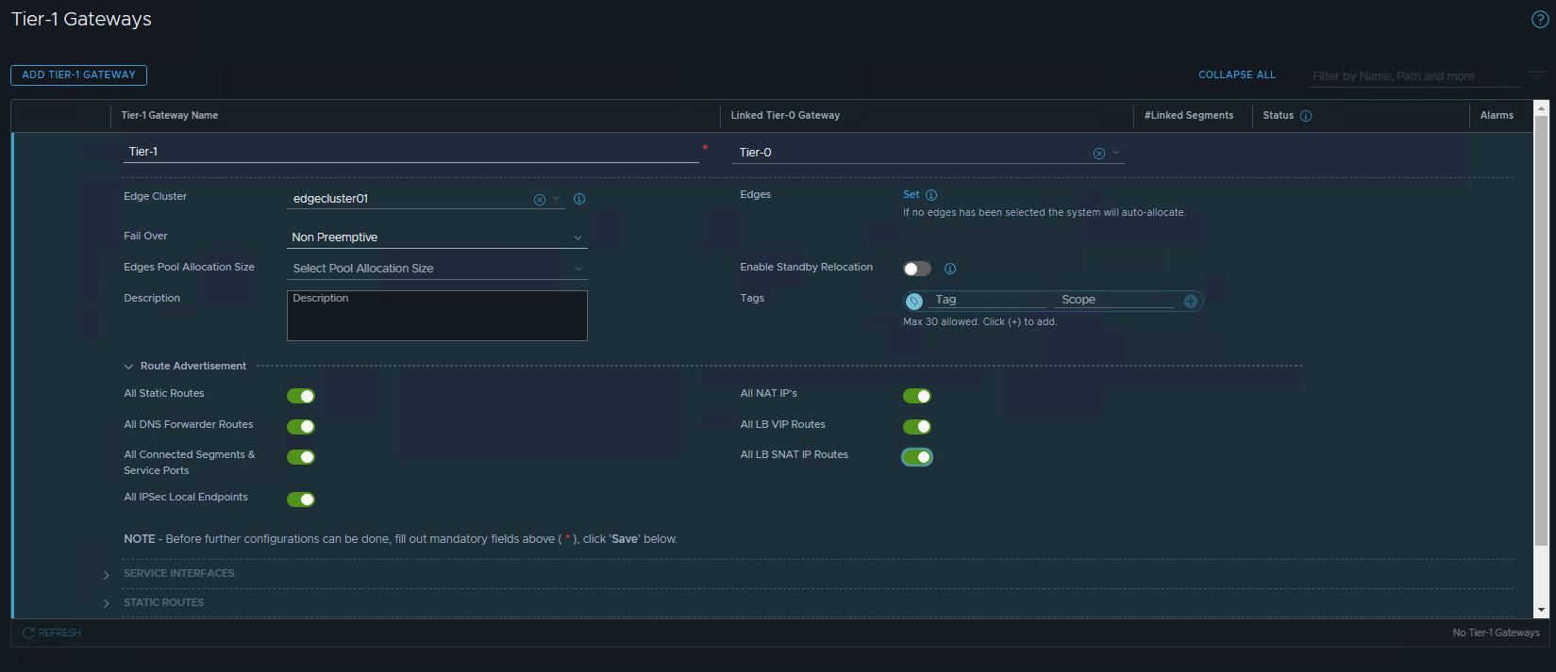Click the Status column info icon
The height and width of the screenshot is (672, 1556).
(x=1306, y=116)
